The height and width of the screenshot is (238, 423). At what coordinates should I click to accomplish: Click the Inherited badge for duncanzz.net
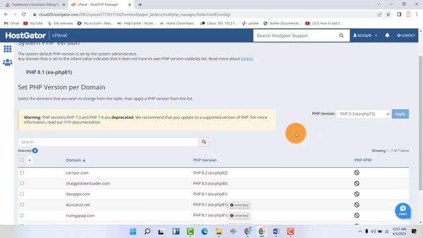coord(239,205)
